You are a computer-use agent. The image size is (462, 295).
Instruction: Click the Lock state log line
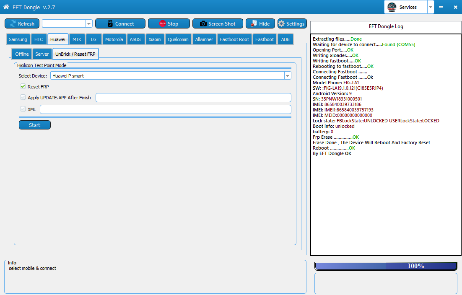point(376,121)
